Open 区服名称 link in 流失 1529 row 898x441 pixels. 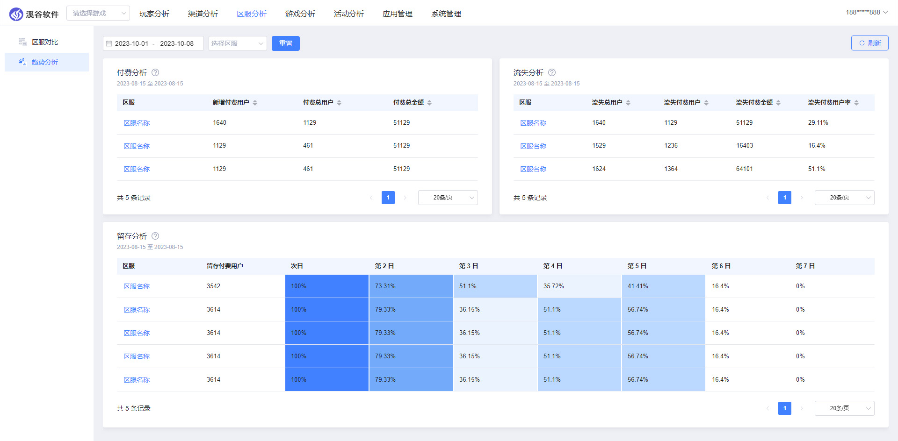point(533,146)
